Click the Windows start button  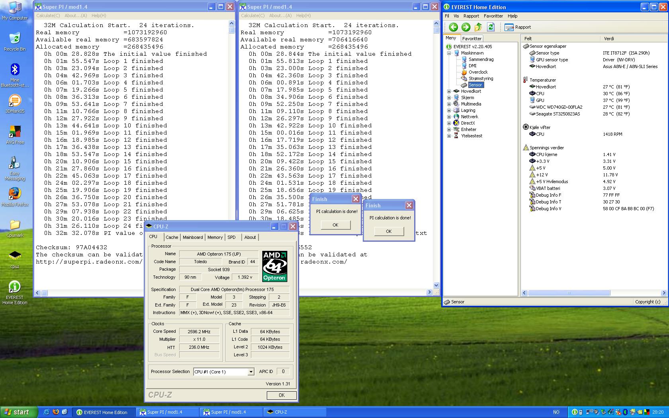[x=19, y=412]
